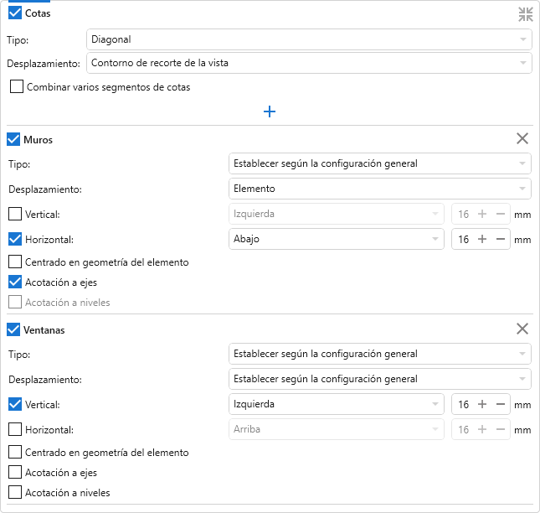Toggle the Ventanas section checkbox
The height and width of the screenshot is (513, 540).
(13, 329)
